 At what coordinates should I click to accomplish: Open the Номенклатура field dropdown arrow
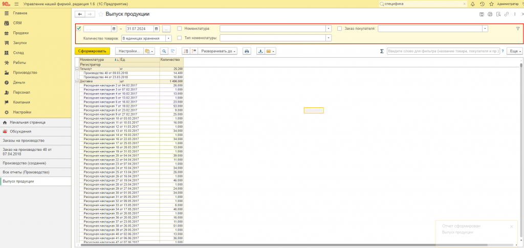[x=329, y=29]
